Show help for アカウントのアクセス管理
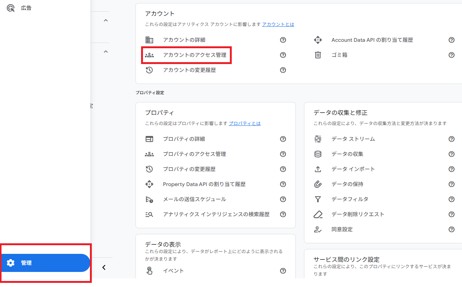The width and height of the screenshot is (462, 287). [x=283, y=55]
